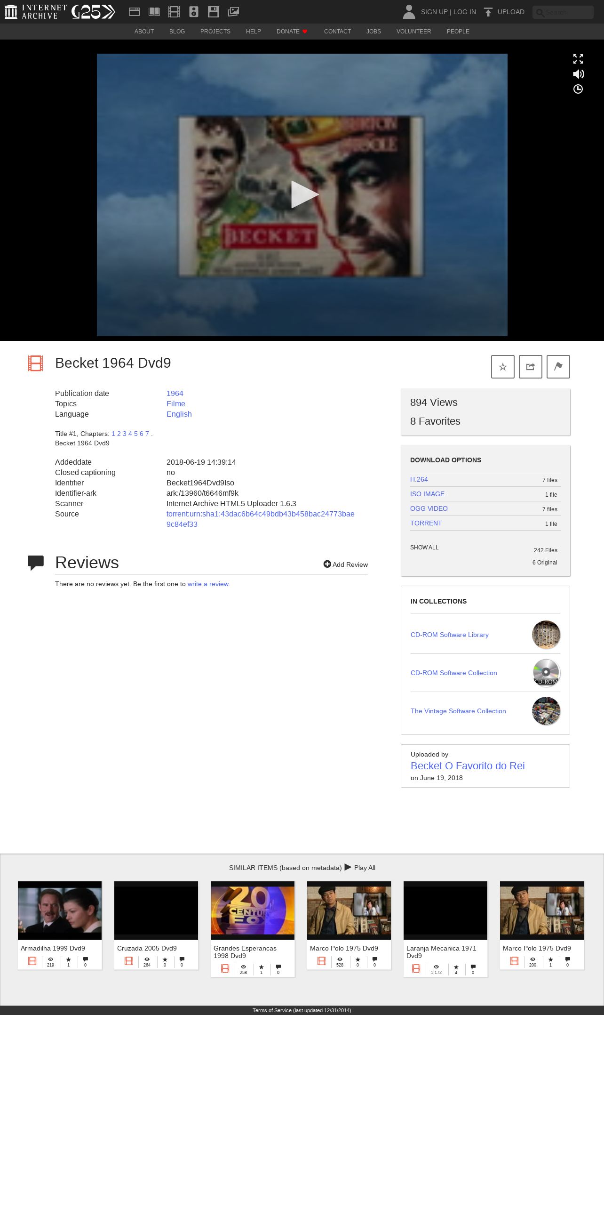Focus the Search input field
The width and height of the screenshot is (604, 1209).
point(563,12)
